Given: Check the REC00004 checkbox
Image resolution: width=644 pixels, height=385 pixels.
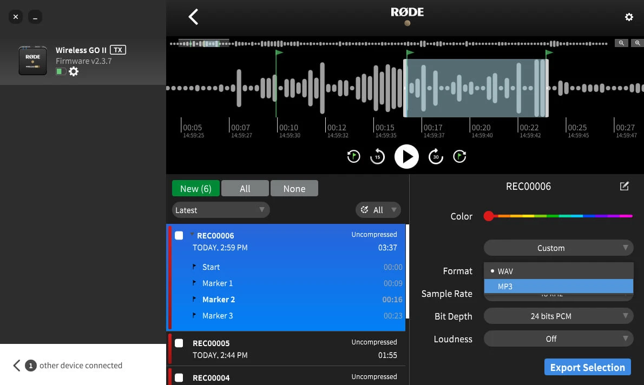Looking at the screenshot, I should (x=179, y=377).
